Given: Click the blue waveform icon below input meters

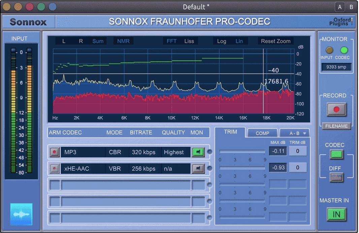Looking at the screenshot, I should click(21, 214).
